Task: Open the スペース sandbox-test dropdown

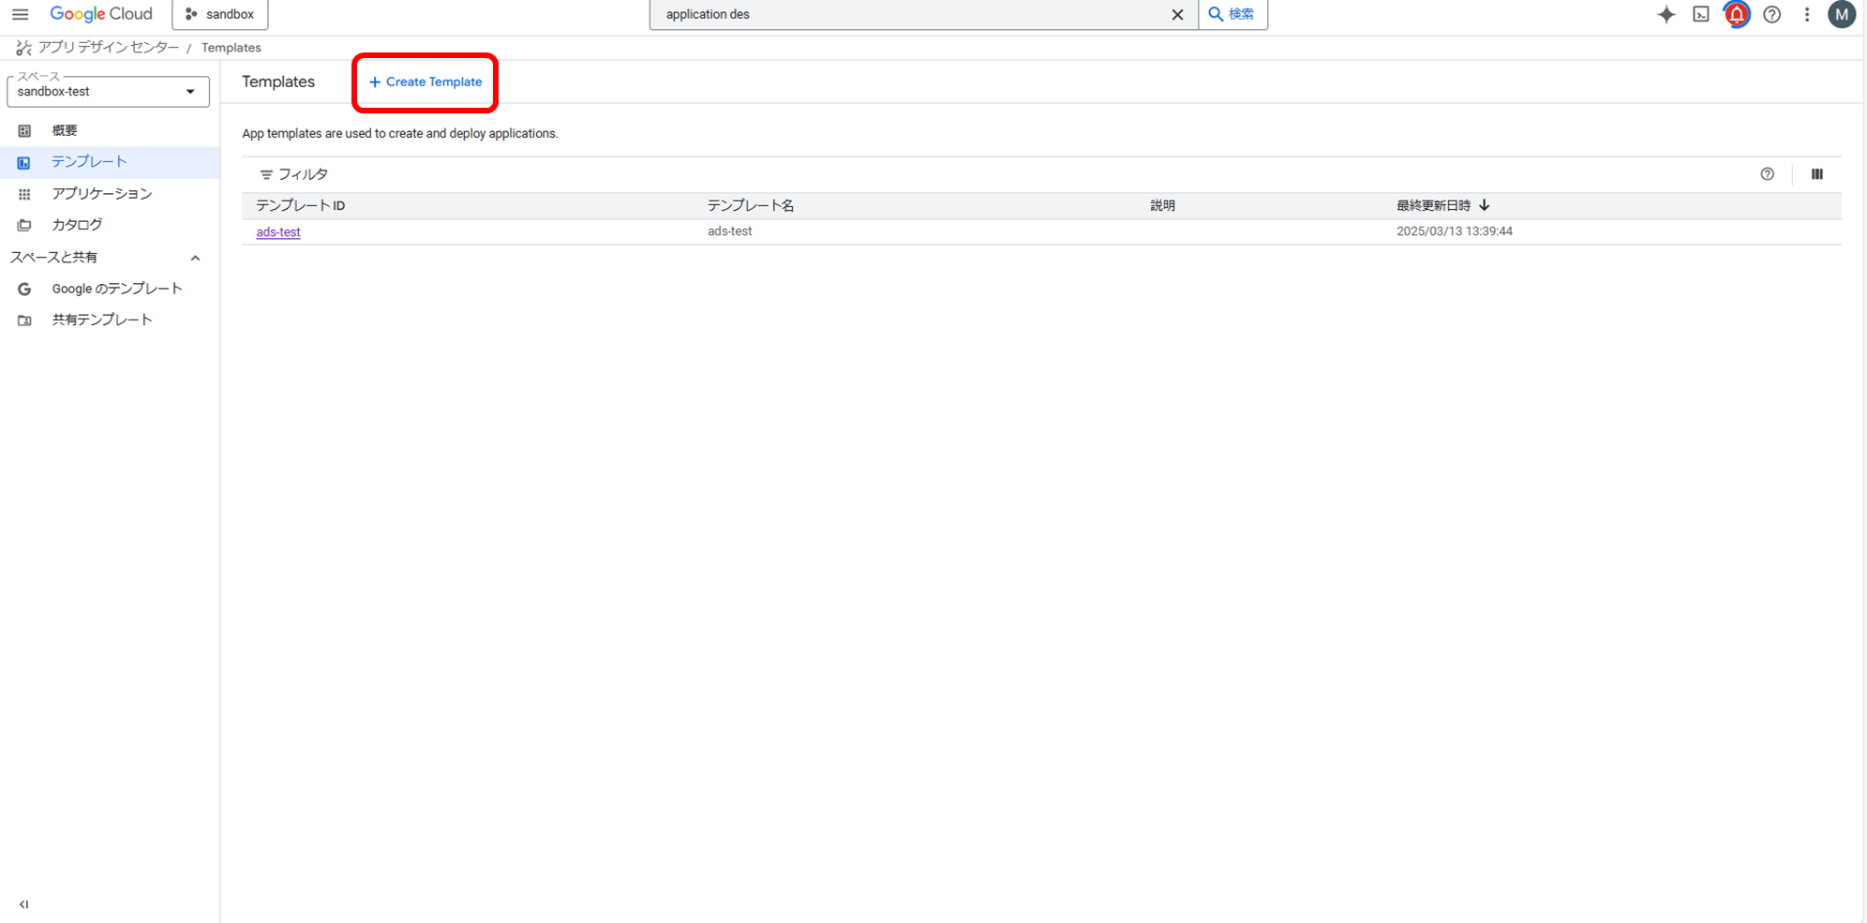Action: click(108, 91)
